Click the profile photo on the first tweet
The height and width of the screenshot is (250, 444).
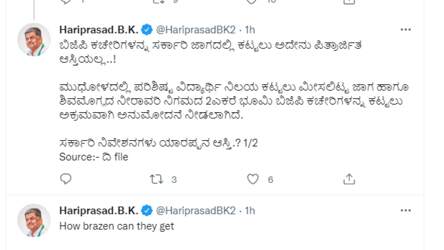[x=34, y=40]
